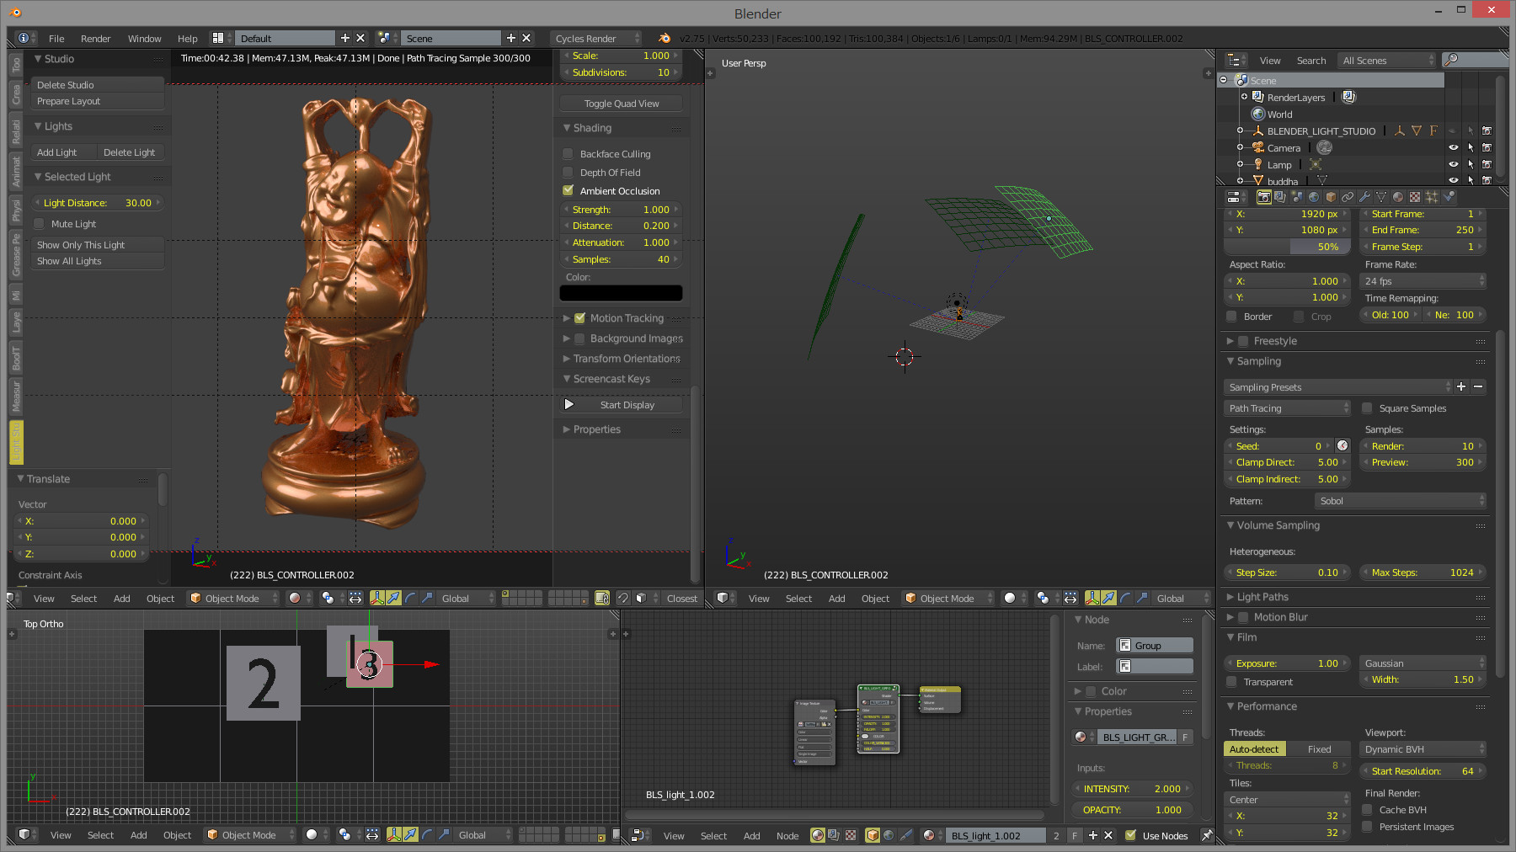Click the black Ambient Occlusion color swatch

621,293
